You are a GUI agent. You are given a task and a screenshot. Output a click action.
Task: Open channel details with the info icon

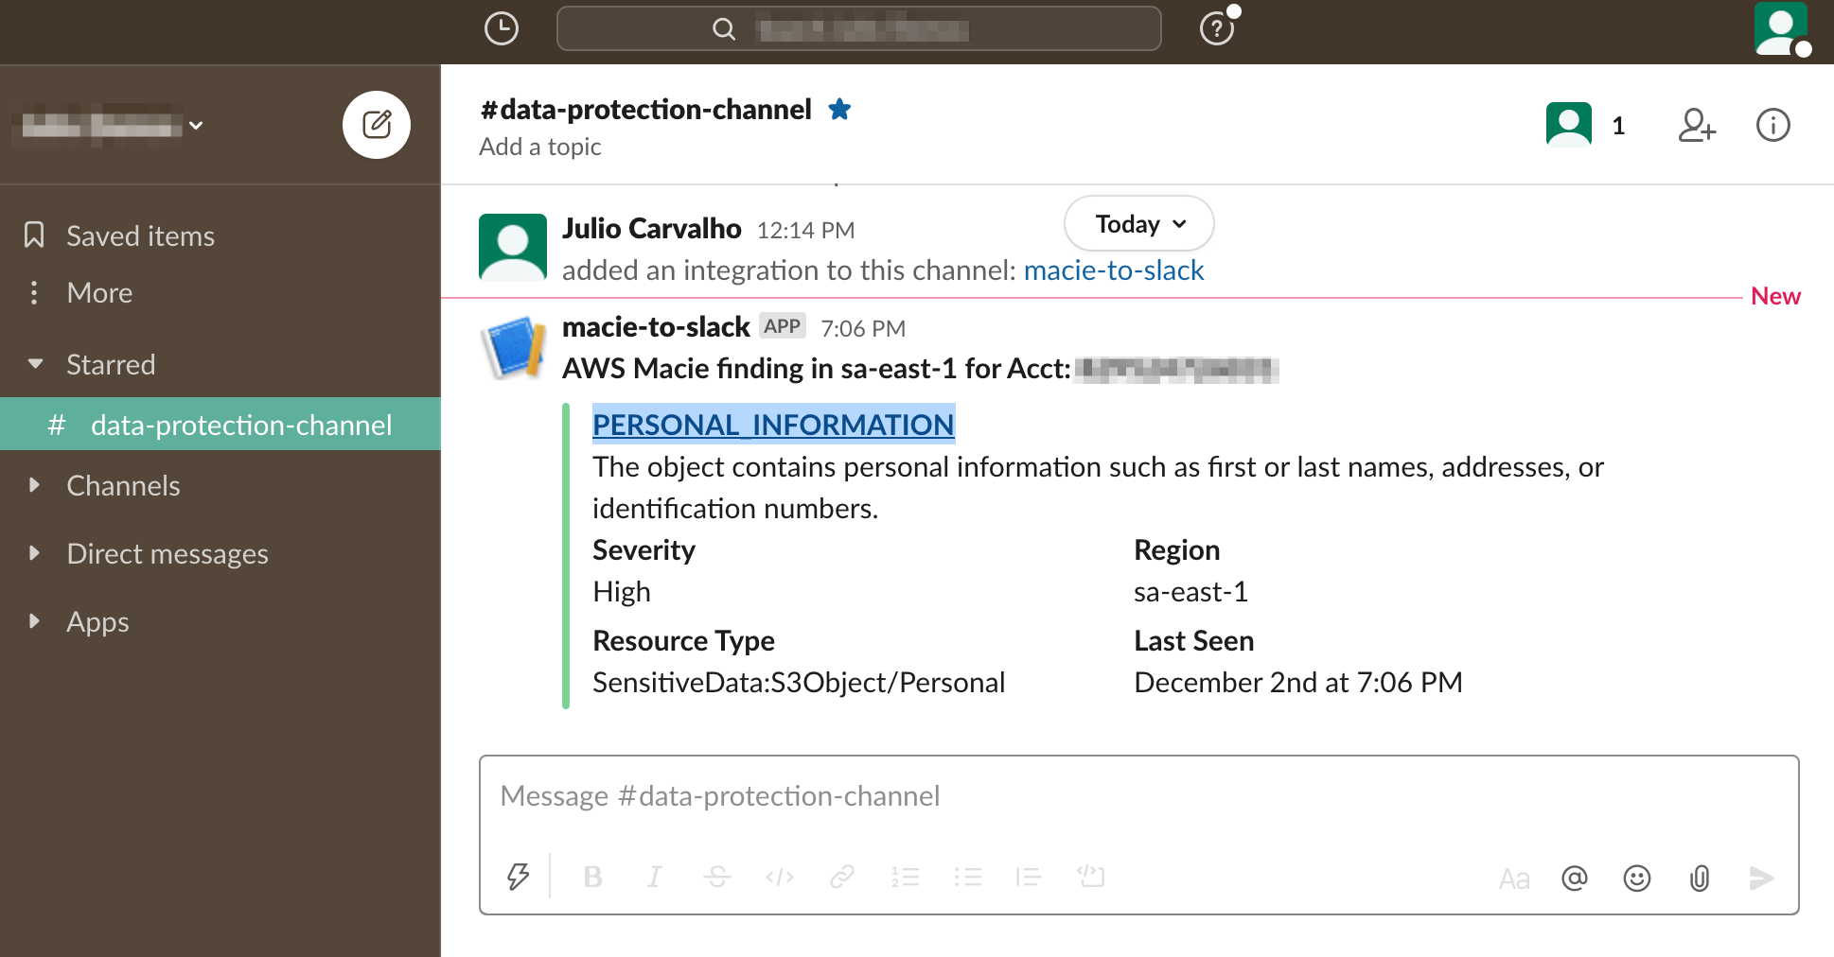tap(1772, 124)
